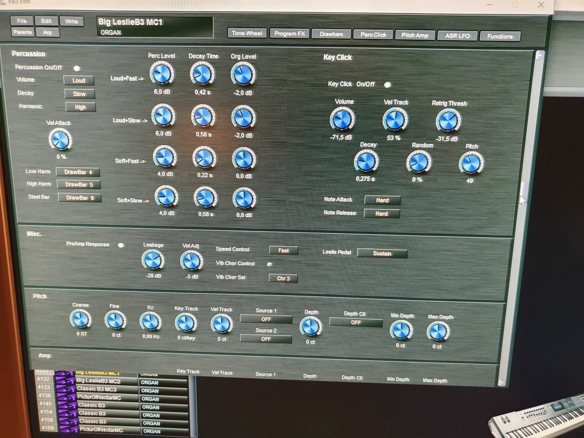Screen dimensions: 584x438
Task: Click Soft+Slow Decay Time knob
Action: [x=205, y=198]
